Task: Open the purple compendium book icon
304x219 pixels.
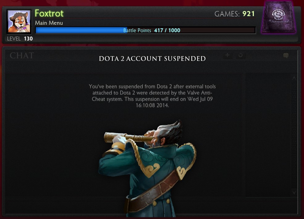Action: pyautogui.click(x=279, y=17)
